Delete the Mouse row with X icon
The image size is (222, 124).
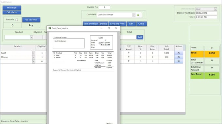[x=179, y=57]
